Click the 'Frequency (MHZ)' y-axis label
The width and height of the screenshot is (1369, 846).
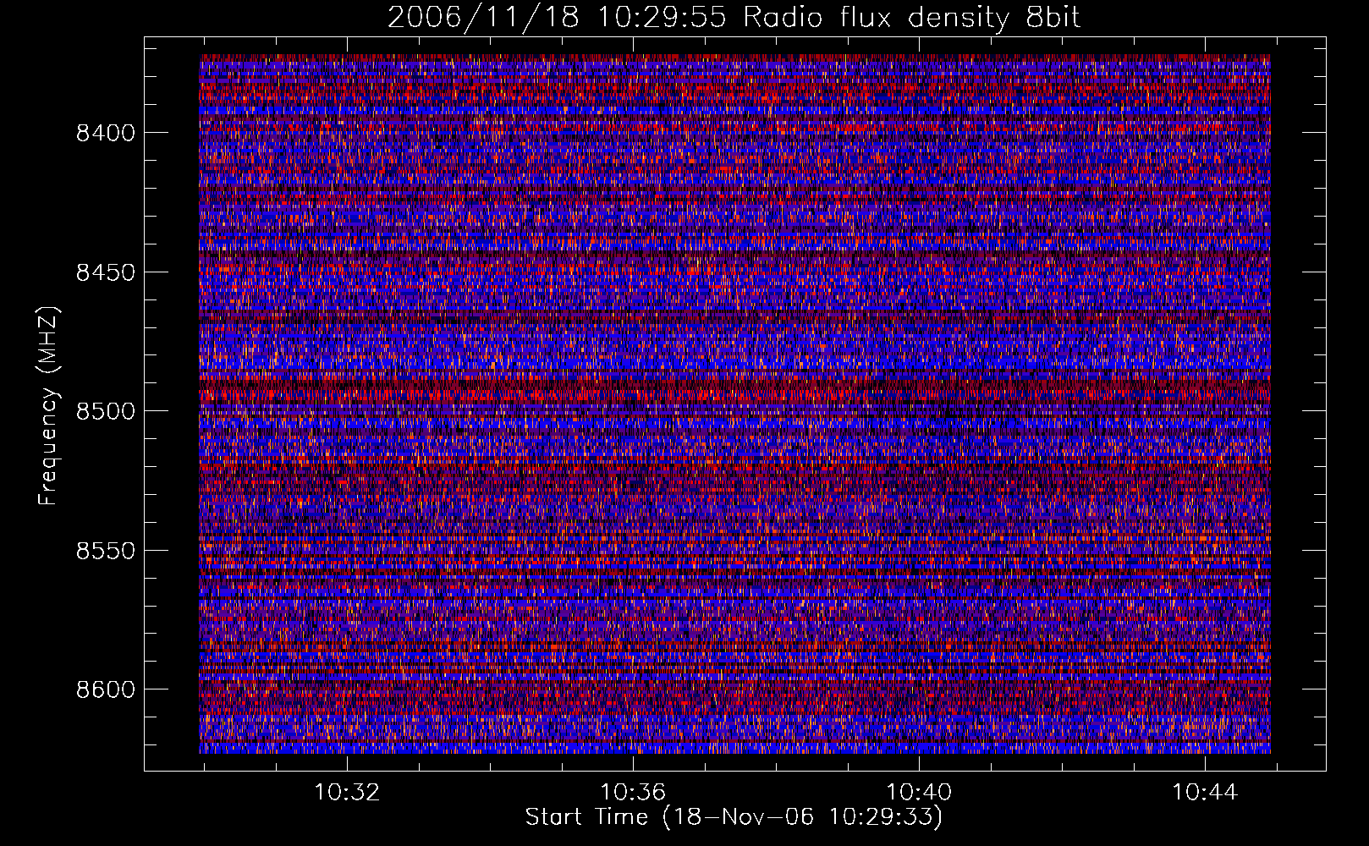tap(48, 406)
